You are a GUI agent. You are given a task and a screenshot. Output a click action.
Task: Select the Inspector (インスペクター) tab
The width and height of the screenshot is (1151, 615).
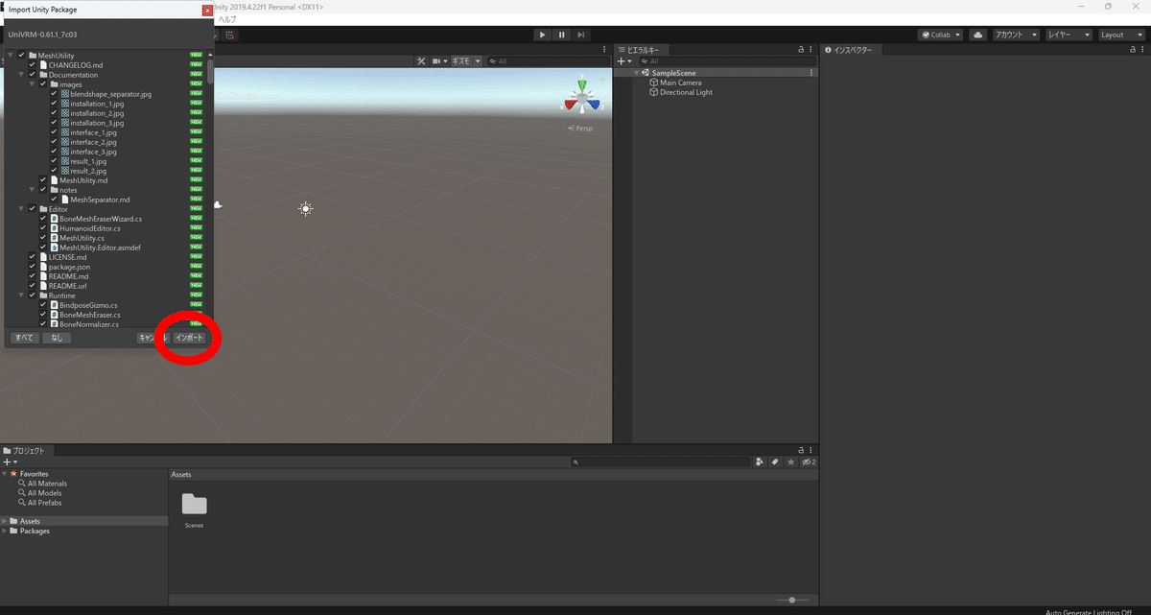point(849,50)
